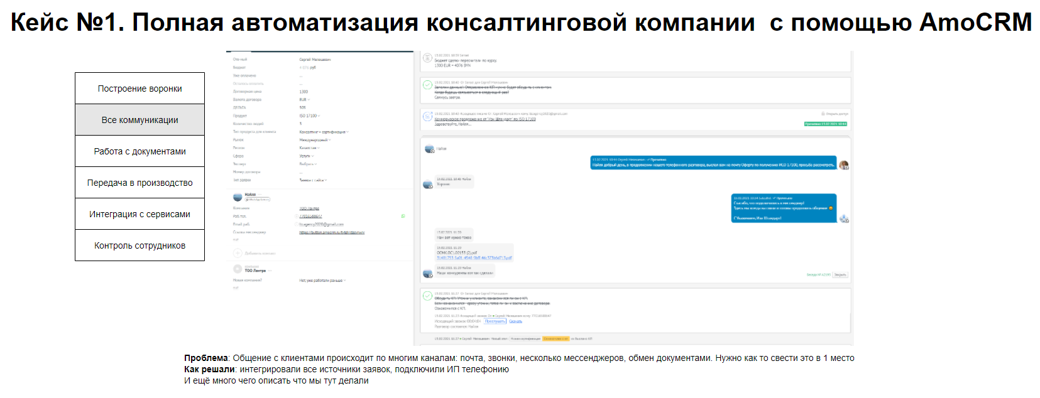Screen dimensions: 1040x398
Task: Open the Тип заявки dropdown
Action: (x=313, y=180)
